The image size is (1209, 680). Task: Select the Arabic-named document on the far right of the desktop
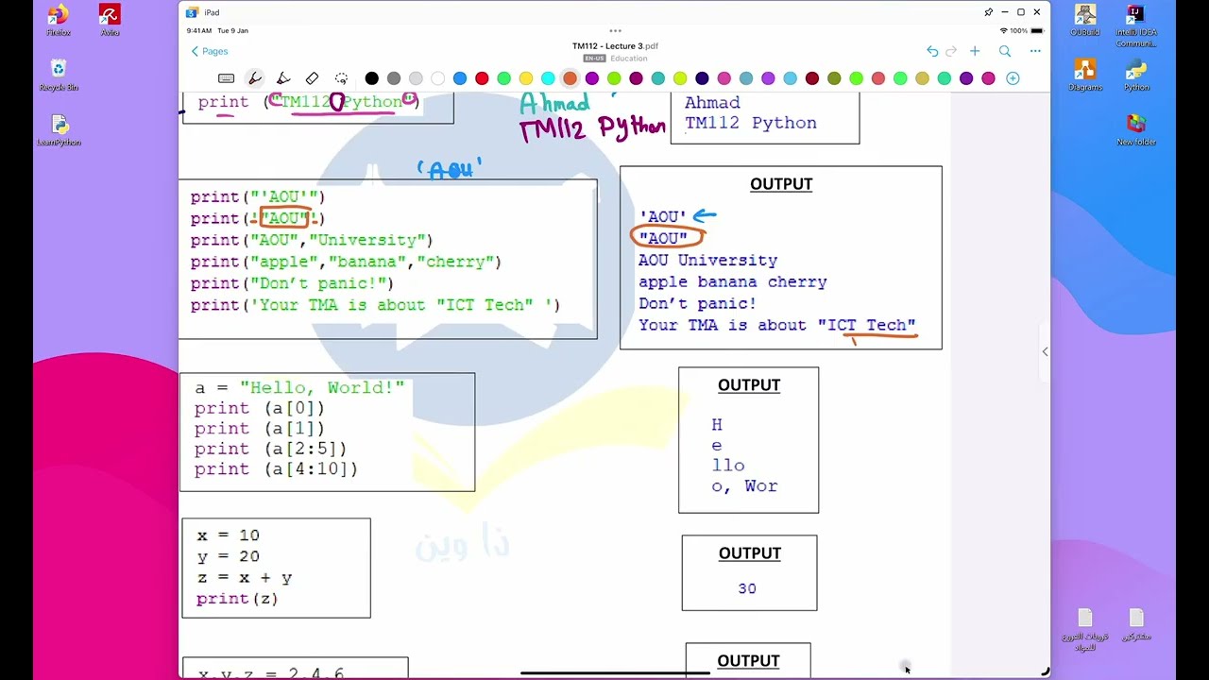tap(1136, 624)
